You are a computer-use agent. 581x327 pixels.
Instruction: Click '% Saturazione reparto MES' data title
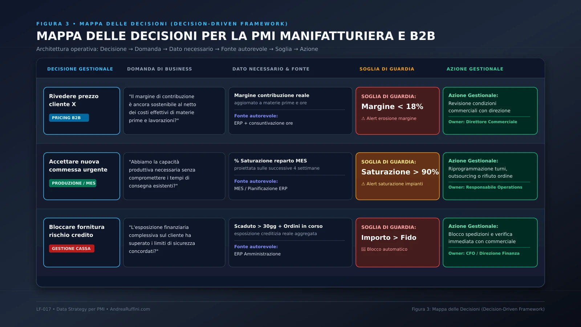(x=271, y=161)
